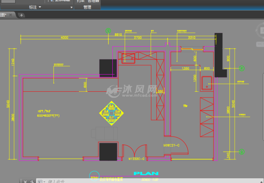This screenshot has width=264, height=183.
Task: Select the 600*600??(??) floor note text
Action: point(48,116)
